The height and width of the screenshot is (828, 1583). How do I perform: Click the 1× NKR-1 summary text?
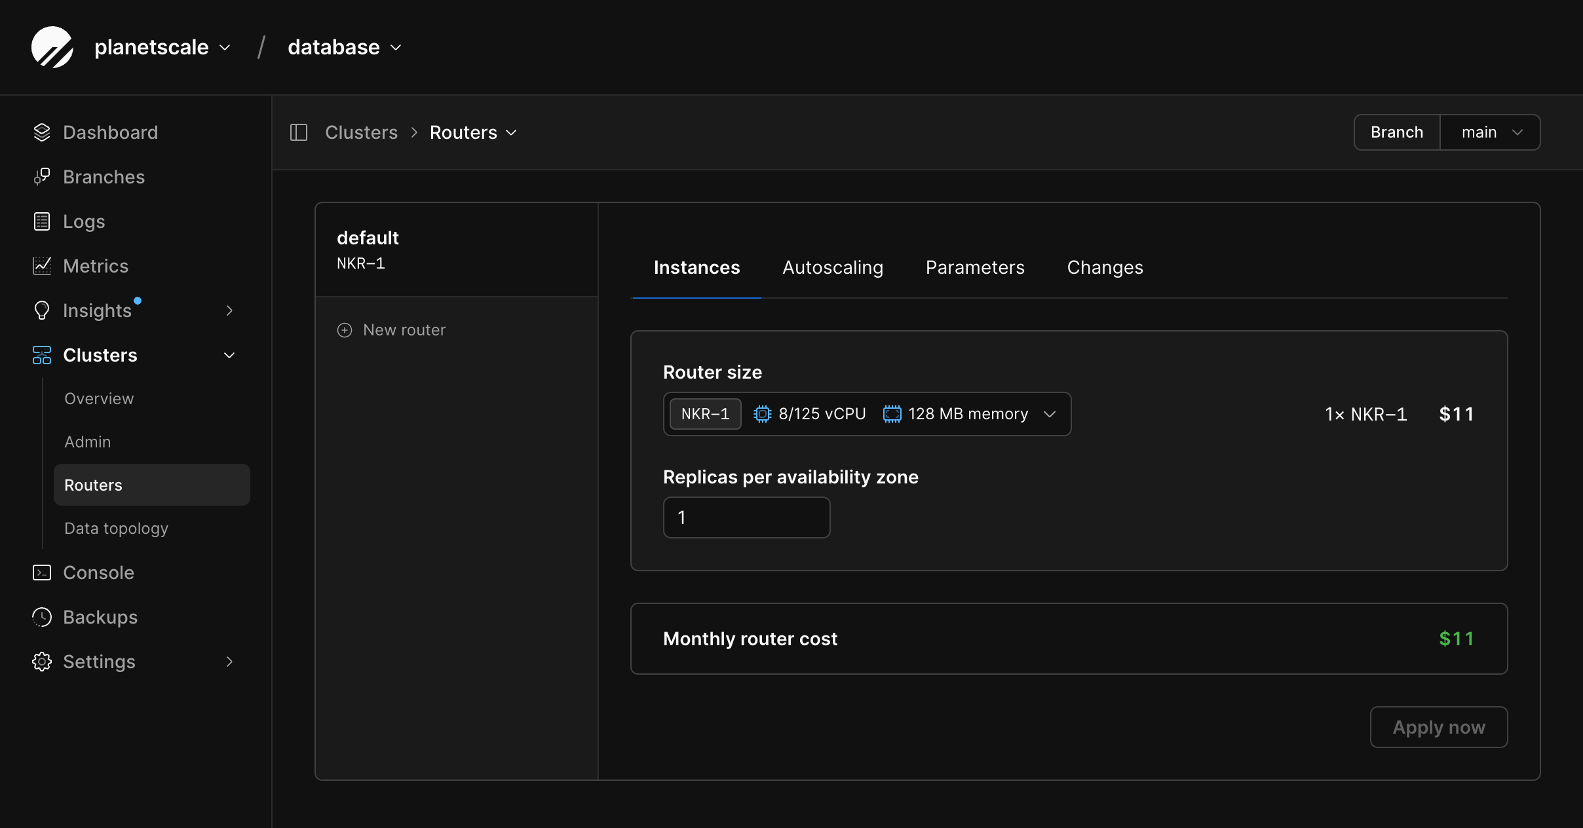(x=1366, y=414)
